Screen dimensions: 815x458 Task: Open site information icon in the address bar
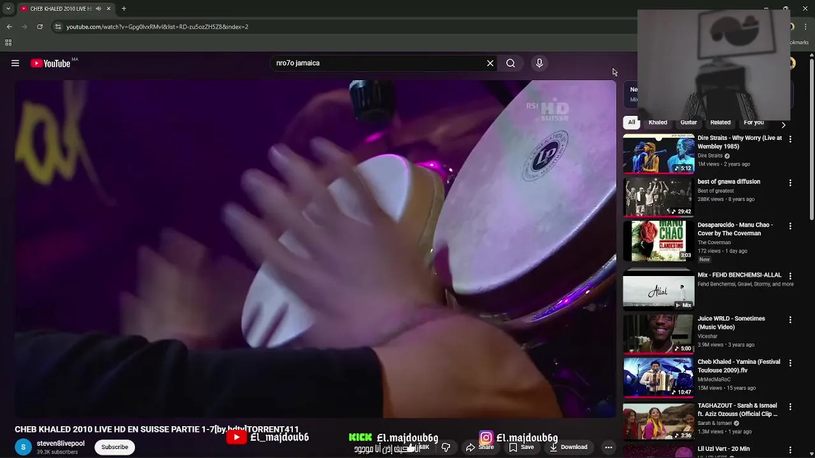pos(58,27)
